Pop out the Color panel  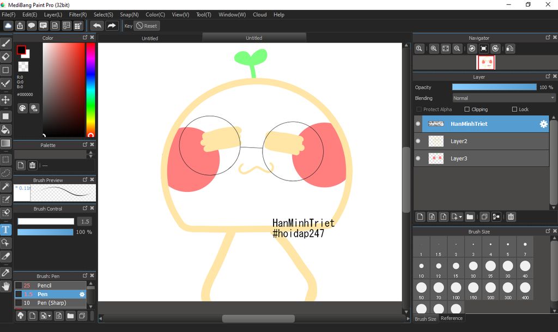(x=85, y=38)
